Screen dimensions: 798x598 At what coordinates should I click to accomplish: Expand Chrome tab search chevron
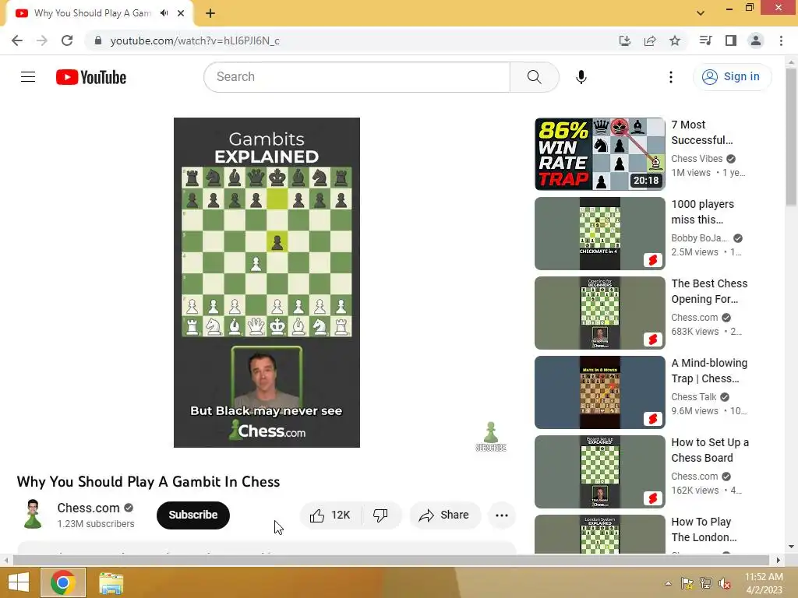pyautogui.click(x=701, y=13)
